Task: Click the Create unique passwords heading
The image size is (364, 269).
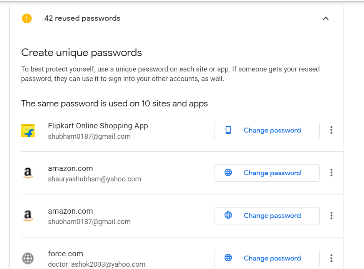Action: (x=81, y=53)
